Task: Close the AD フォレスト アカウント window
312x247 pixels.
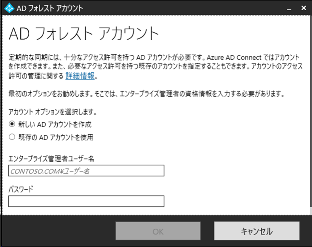Action: point(304,8)
